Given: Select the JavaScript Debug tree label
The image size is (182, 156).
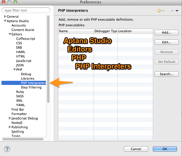Looking at the screenshot, I should point(25,118).
